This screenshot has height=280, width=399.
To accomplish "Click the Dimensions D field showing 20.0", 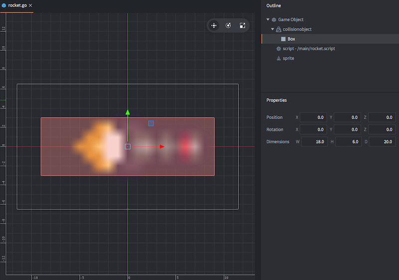I will coord(382,142).
